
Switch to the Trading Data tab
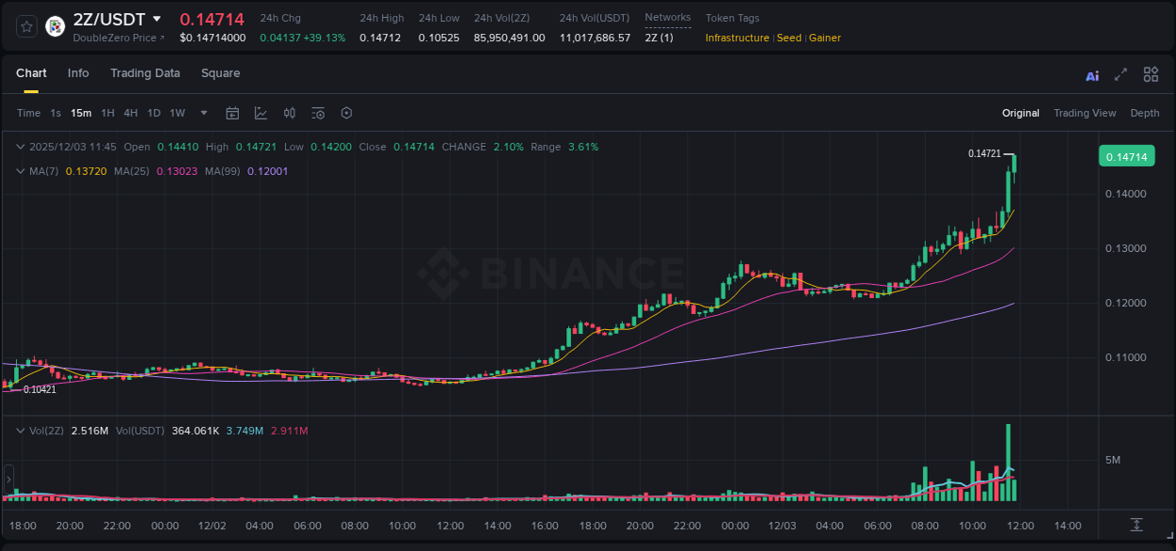pyautogui.click(x=145, y=73)
